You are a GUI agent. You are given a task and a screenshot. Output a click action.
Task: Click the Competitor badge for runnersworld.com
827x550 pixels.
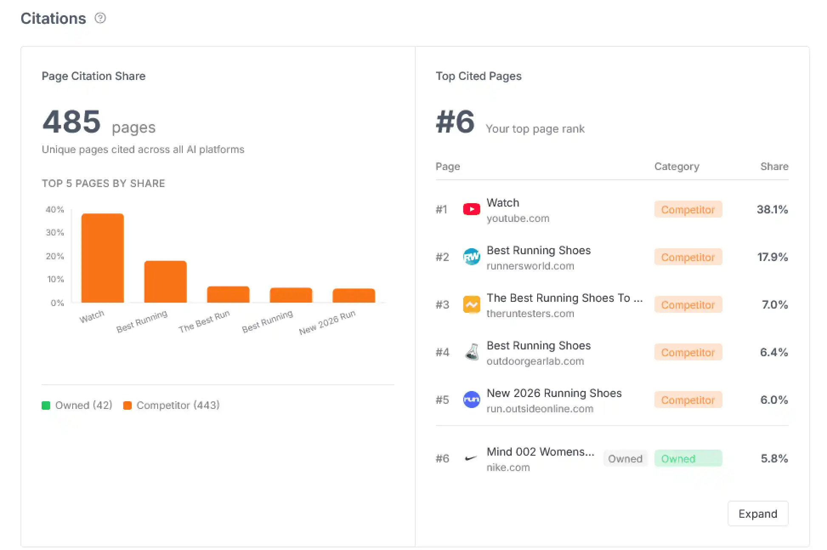coord(688,257)
